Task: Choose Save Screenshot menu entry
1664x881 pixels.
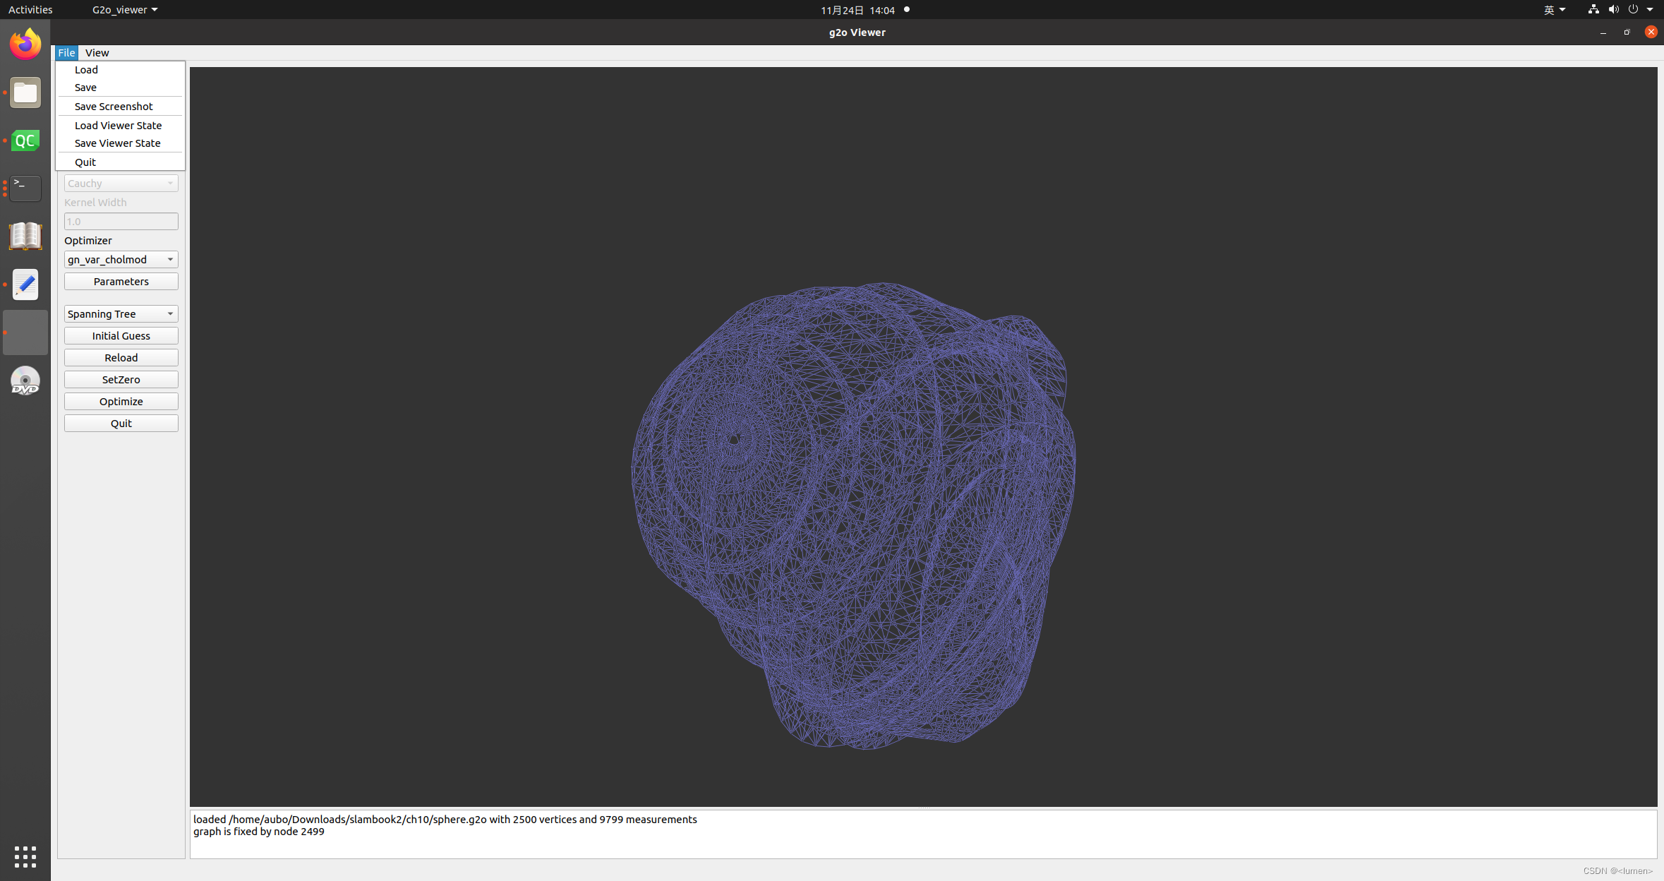Action: pos(114,107)
